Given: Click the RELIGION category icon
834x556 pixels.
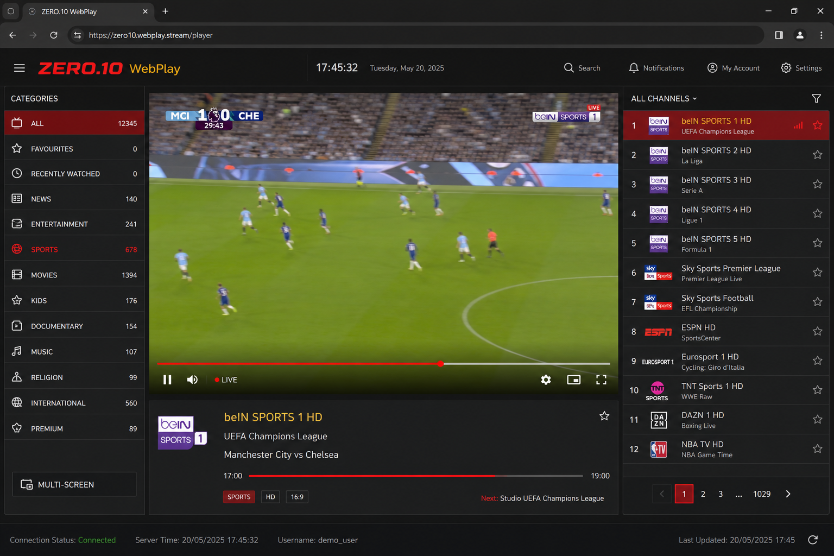Looking at the screenshot, I should (17, 377).
